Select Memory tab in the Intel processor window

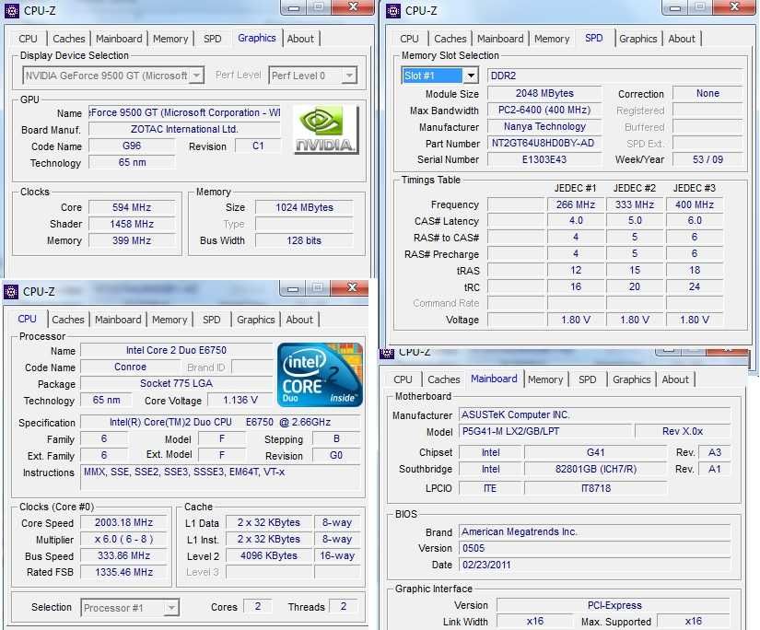170,320
